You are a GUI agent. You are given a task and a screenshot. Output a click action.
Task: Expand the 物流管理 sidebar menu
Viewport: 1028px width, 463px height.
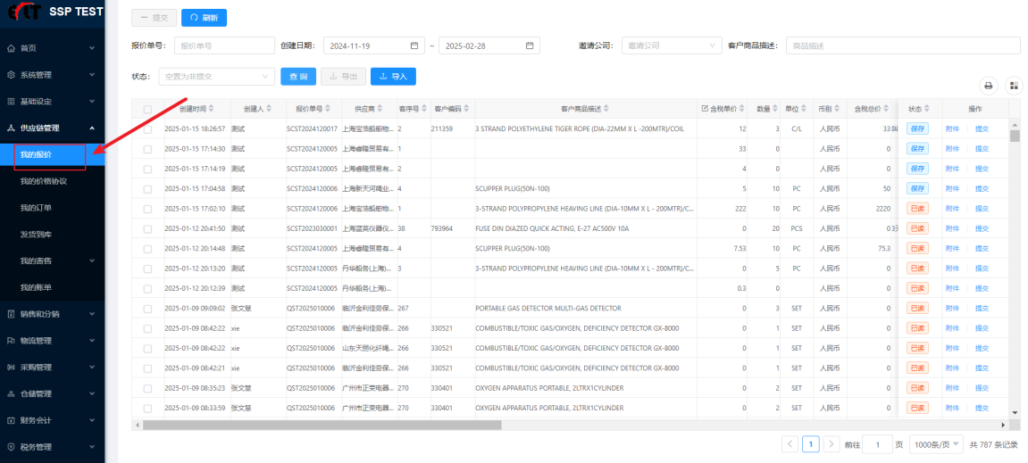(x=49, y=341)
